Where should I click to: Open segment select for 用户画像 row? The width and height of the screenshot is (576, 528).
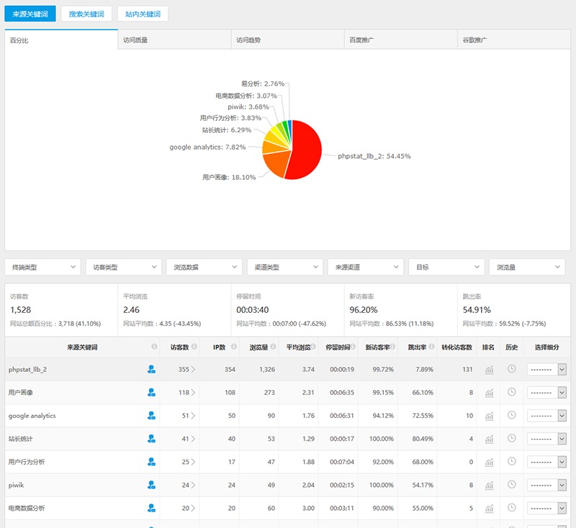pyautogui.click(x=546, y=393)
